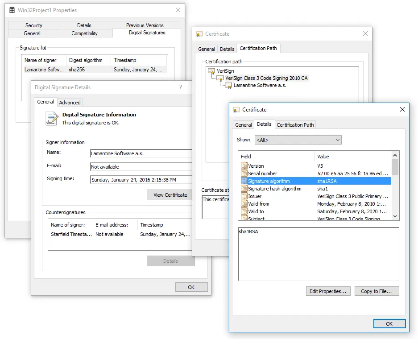
Task: Click the View Certificate button
Action: [x=170, y=195]
